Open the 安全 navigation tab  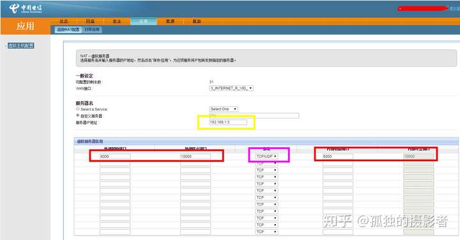point(117,22)
